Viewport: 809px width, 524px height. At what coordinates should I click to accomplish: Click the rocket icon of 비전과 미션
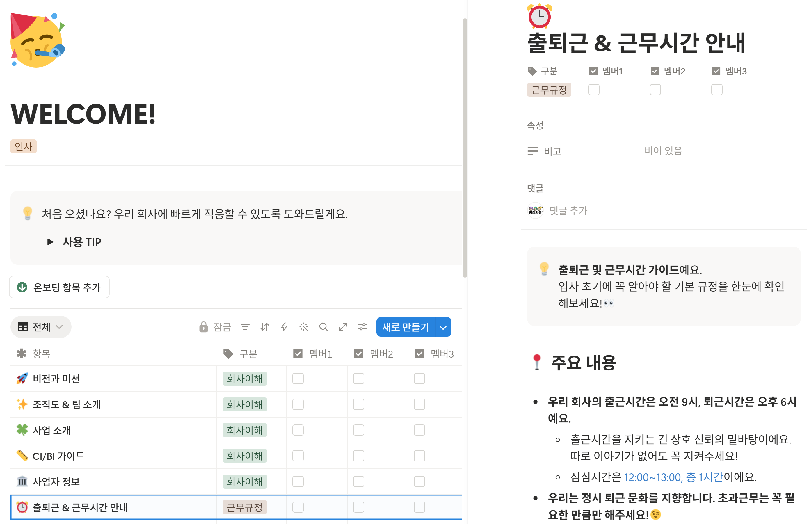pyautogui.click(x=22, y=379)
